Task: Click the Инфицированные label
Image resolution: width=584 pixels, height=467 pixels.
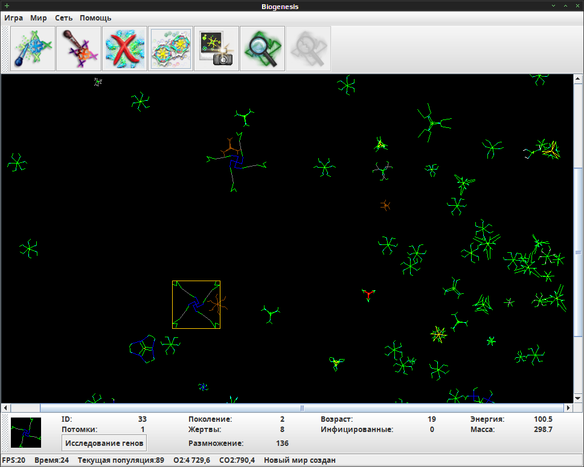Action: 357,430
